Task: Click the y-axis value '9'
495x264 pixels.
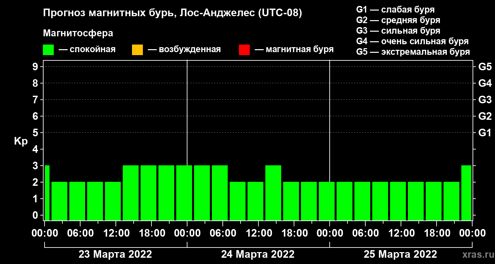Action: coord(36,67)
